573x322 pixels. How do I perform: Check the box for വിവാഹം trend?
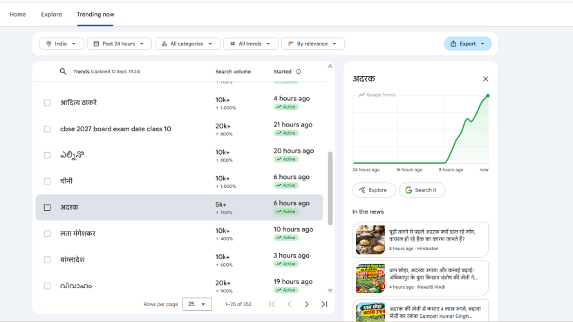pos(47,286)
